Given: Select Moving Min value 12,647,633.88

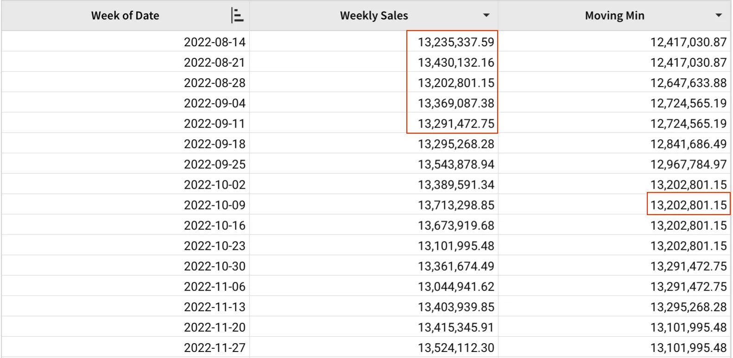Looking at the screenshot, I should click(x=689, y=83).
